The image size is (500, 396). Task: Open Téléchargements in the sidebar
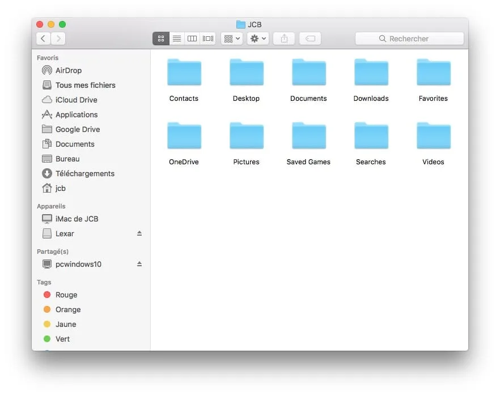click(x=91, y=173)
